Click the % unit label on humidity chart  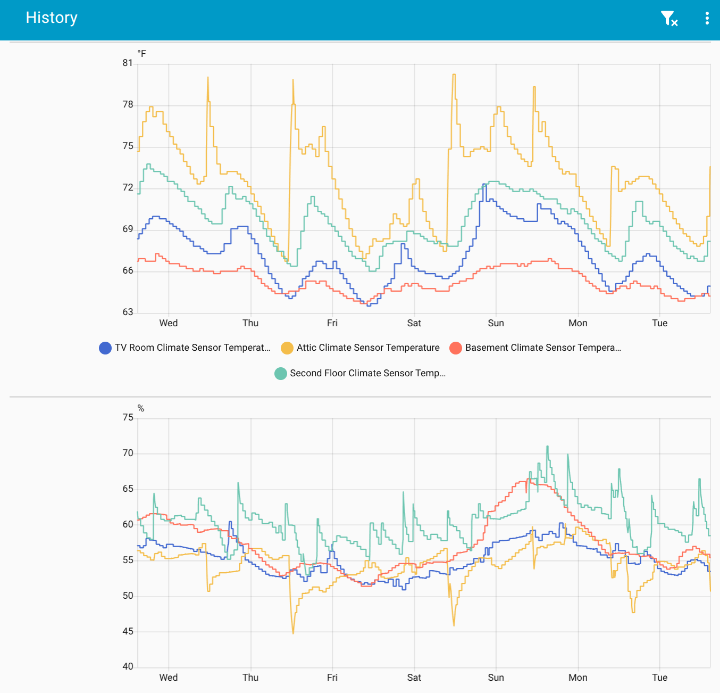(x=141, y=408)
